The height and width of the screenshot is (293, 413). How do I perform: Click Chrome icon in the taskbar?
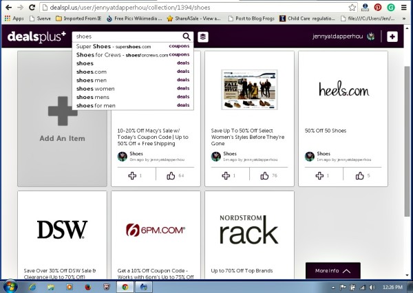(125, 287)
